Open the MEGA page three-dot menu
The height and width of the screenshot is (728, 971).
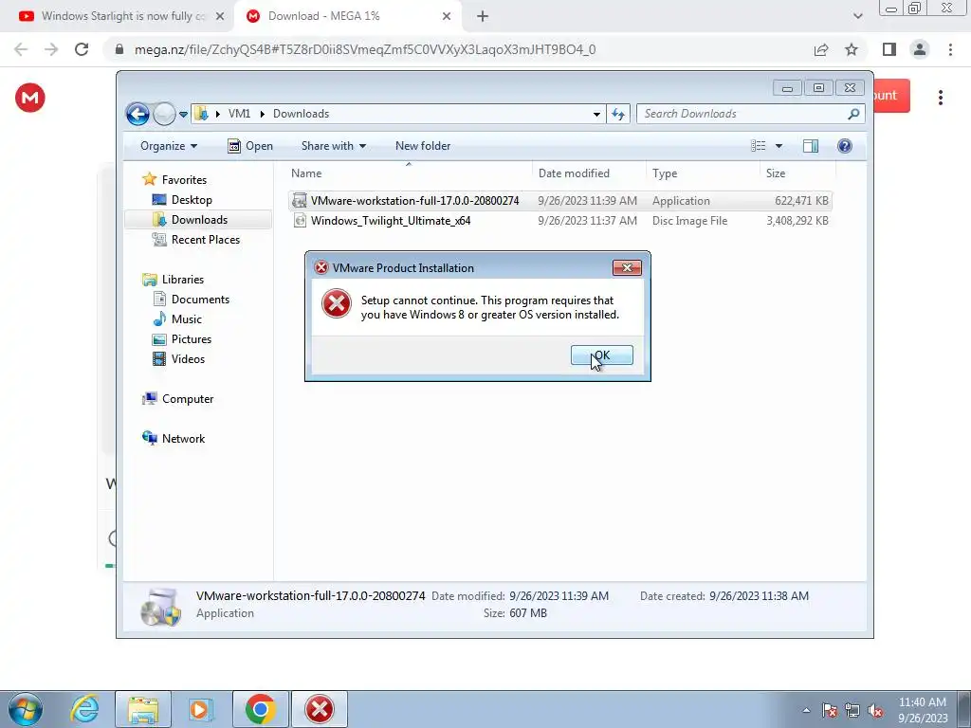click(940, 98)
